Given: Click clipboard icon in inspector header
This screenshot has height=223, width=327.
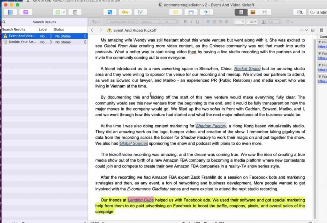Looking at the screenshot, I should click(322, 30).
